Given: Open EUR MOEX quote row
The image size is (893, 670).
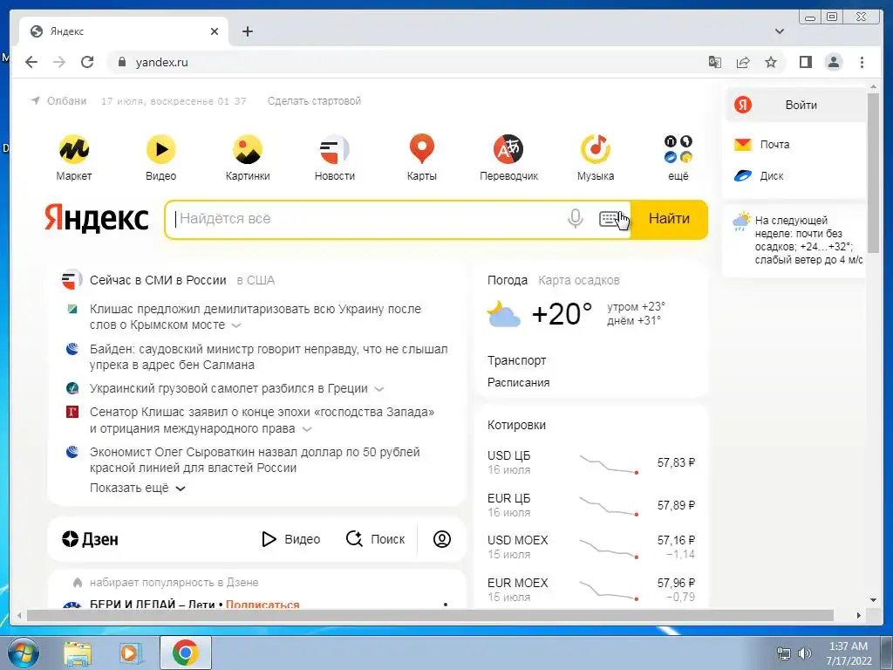Looking at the screenshot, I should tap(591, 590).
